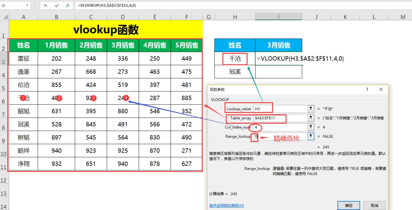Viewport: 412px width, 210px height.
Task: Select the cell with name 逸鉴
Action: (x=23, y=72)
